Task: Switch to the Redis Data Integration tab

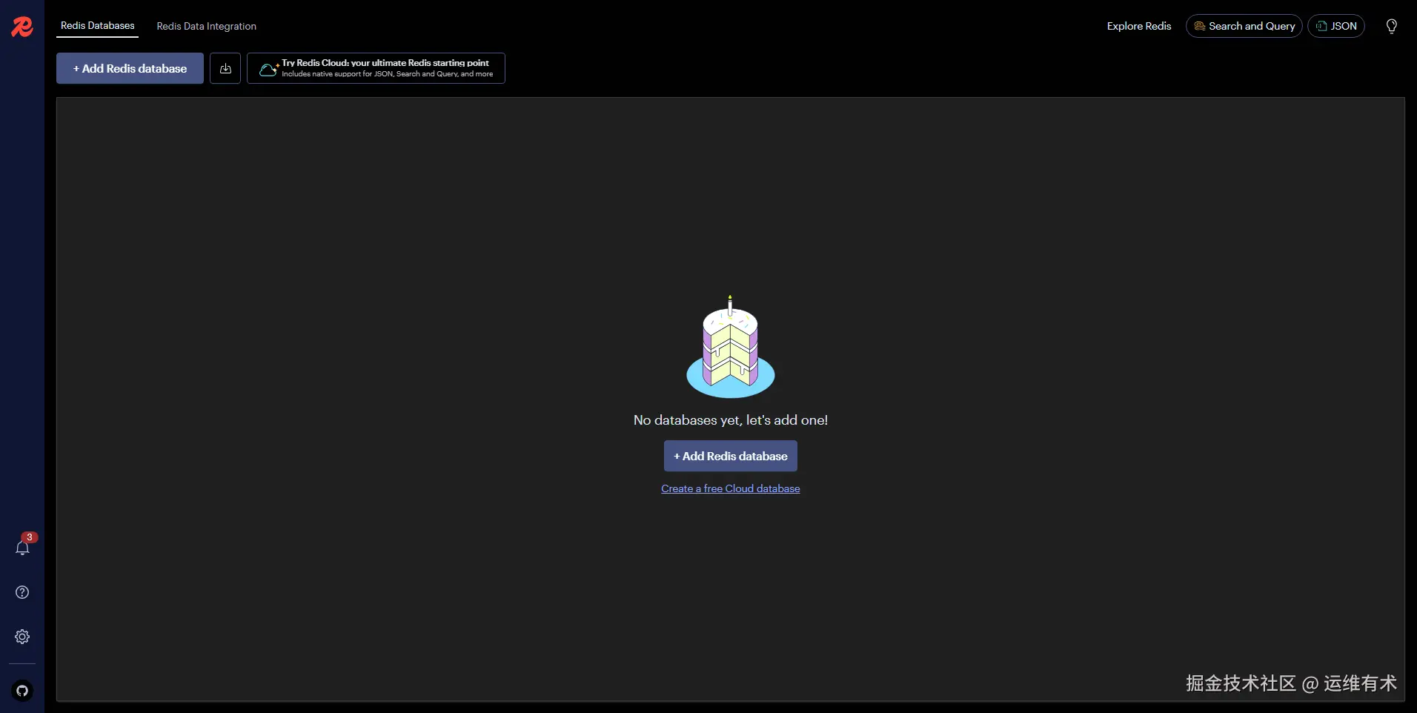Action: coord(207,26)
